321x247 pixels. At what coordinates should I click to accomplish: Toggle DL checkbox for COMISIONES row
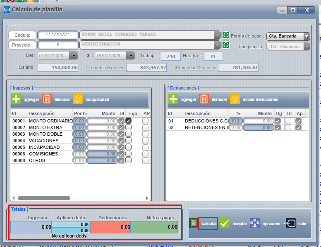click(121, 154)
